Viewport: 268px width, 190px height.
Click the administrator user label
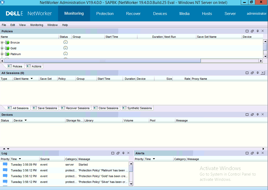pos(256,14)
